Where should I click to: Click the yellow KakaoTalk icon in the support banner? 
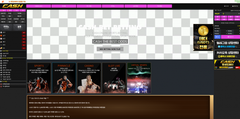219,56
